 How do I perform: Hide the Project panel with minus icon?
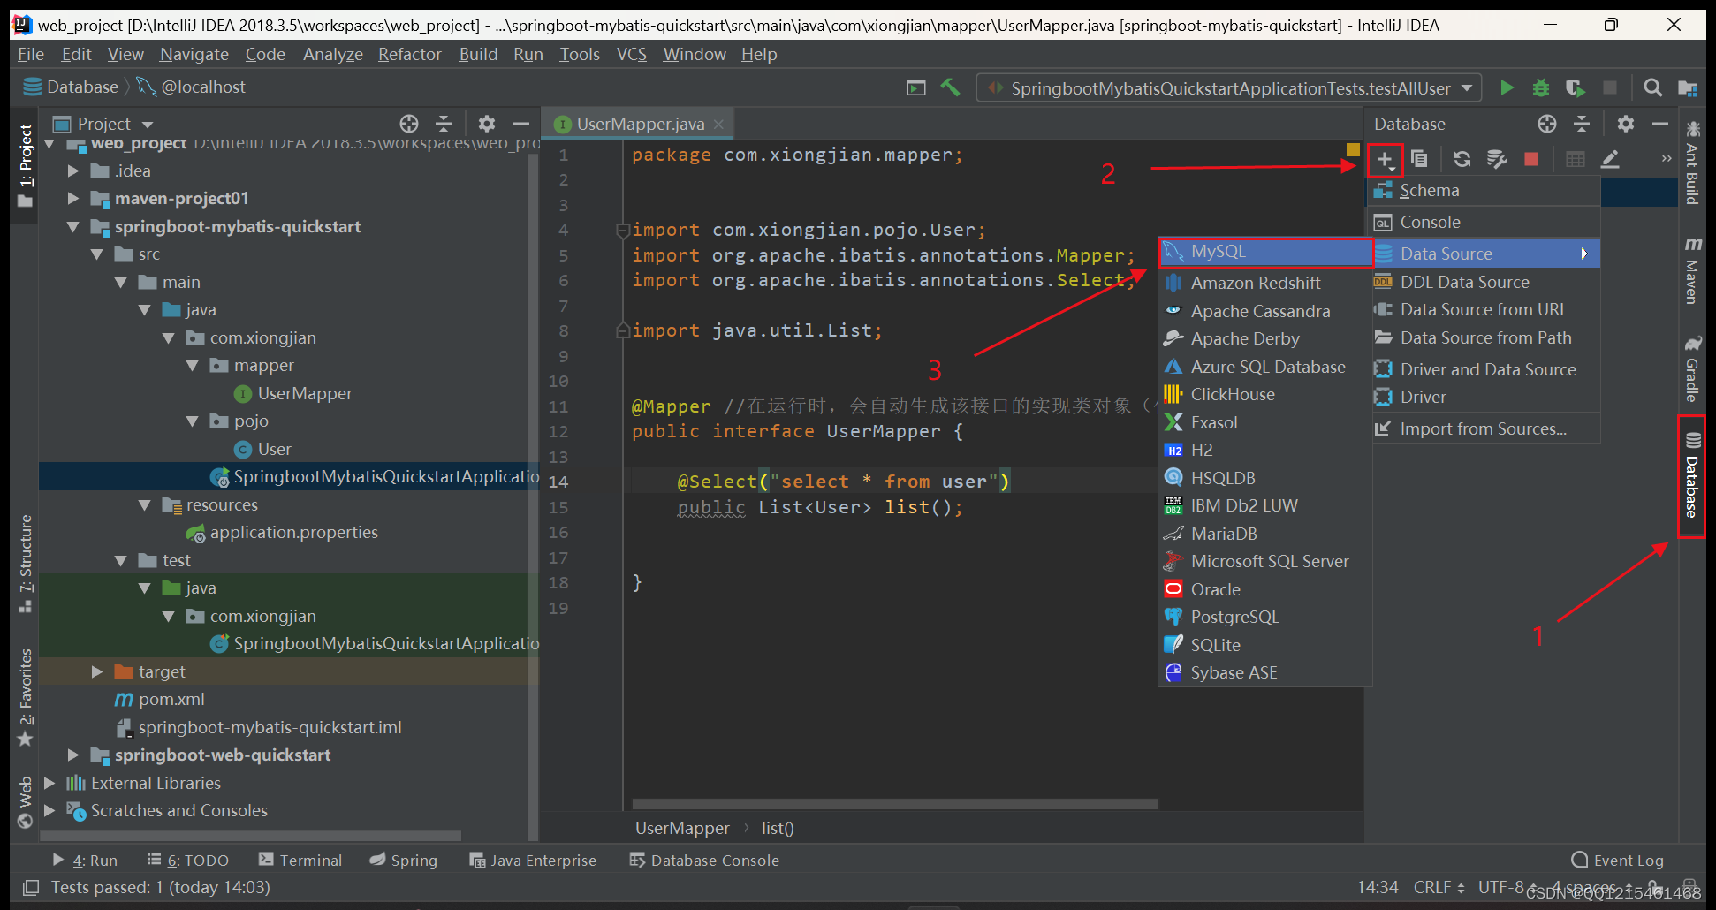521,124
